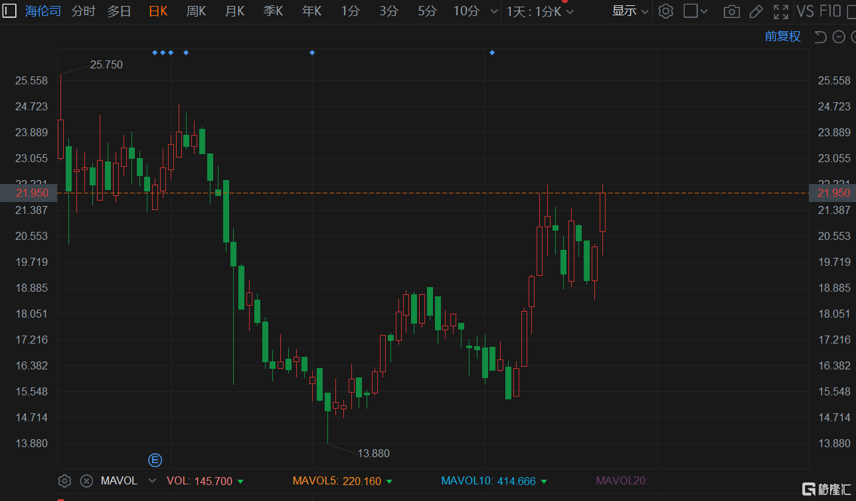Screen dimensions: 856x501
Task: Click the panel toggle icon at top left
Action: point(11,11)
